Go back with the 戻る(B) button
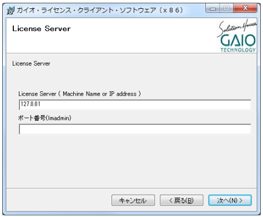Viewport: 263px width, 217px height. 181,200
